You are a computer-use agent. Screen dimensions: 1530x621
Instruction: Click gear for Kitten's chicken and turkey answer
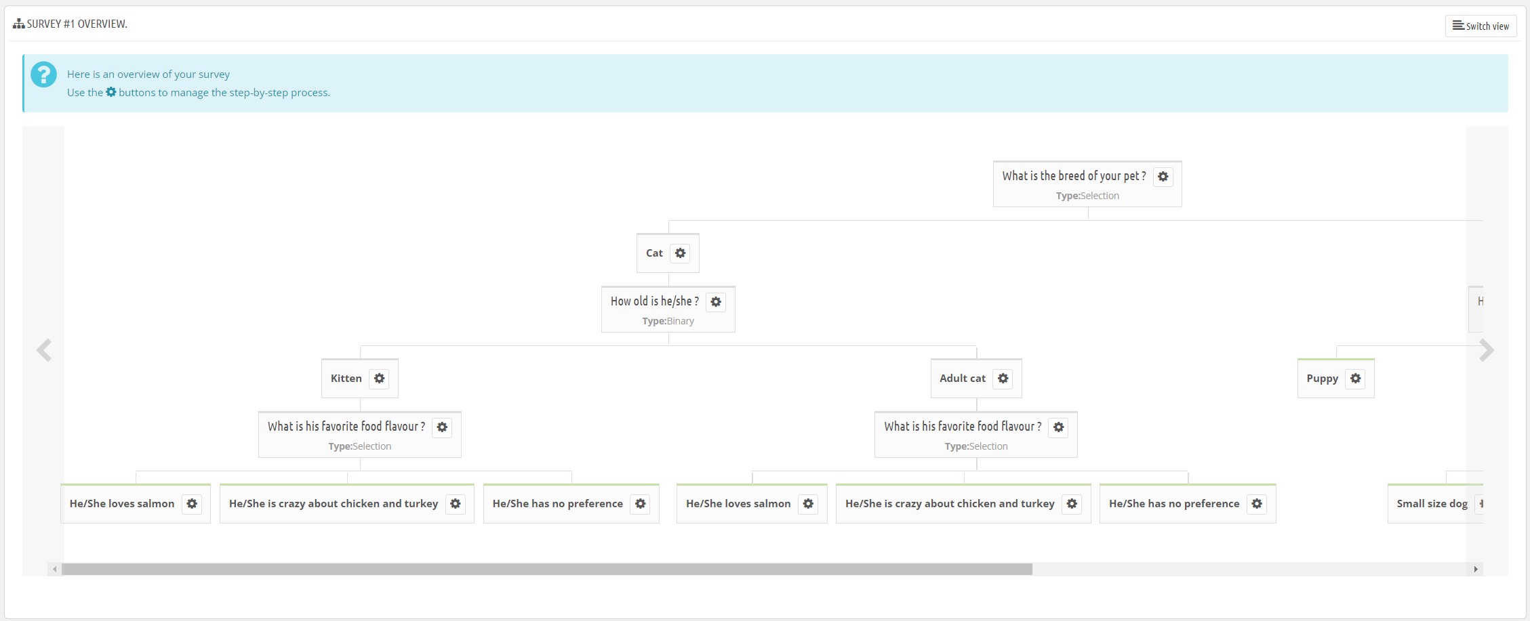coord(456,504)
